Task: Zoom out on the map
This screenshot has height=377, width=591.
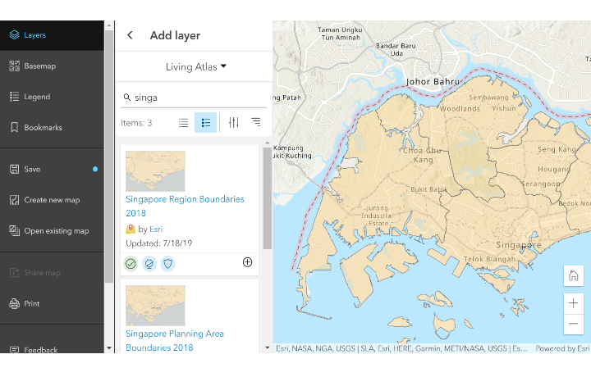Action: (573, 324)
